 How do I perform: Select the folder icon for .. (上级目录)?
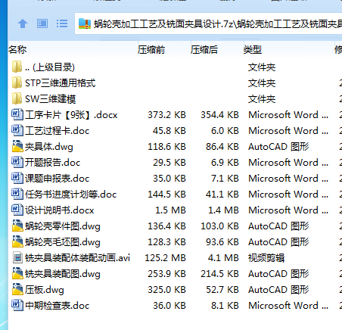tap(17, 67)
